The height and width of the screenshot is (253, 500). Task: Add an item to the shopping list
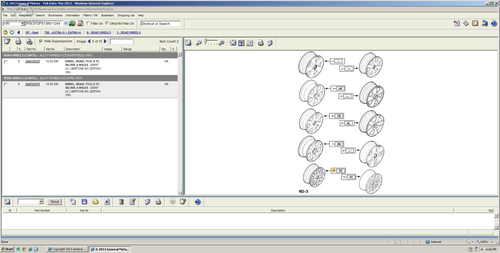pos(107,202)
